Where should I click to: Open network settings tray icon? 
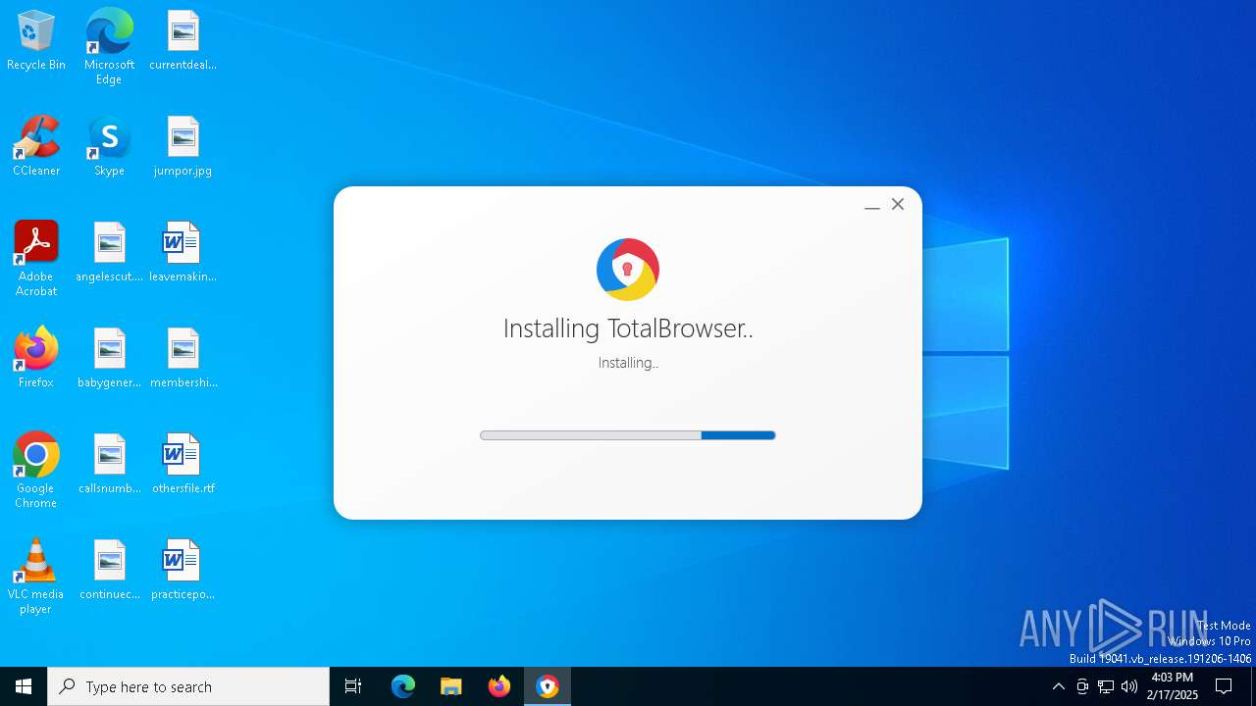click(x=1106, y=686)
